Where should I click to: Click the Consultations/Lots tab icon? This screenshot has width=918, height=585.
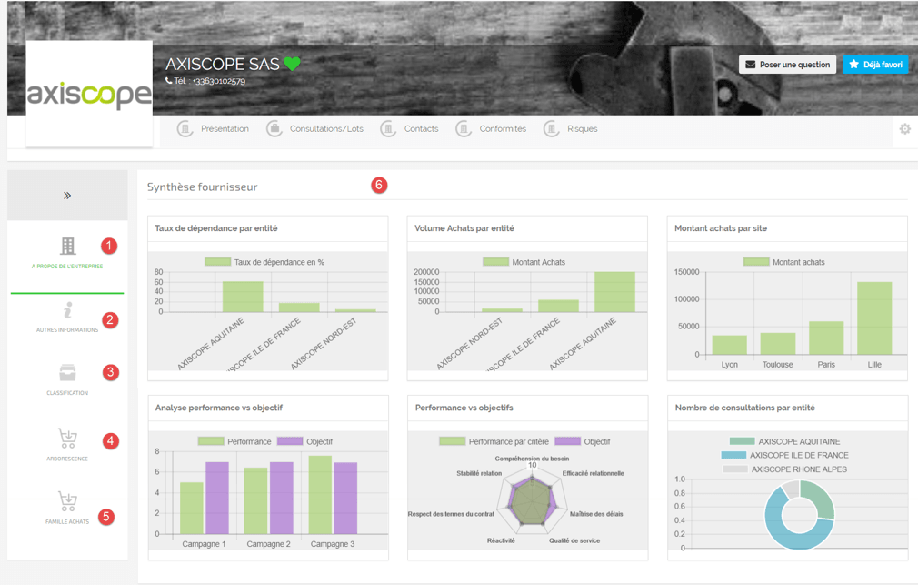[274, 129]
